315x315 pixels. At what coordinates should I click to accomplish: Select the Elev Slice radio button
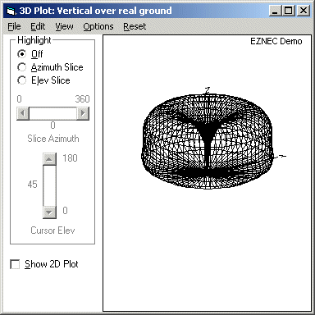coord(21,80)
